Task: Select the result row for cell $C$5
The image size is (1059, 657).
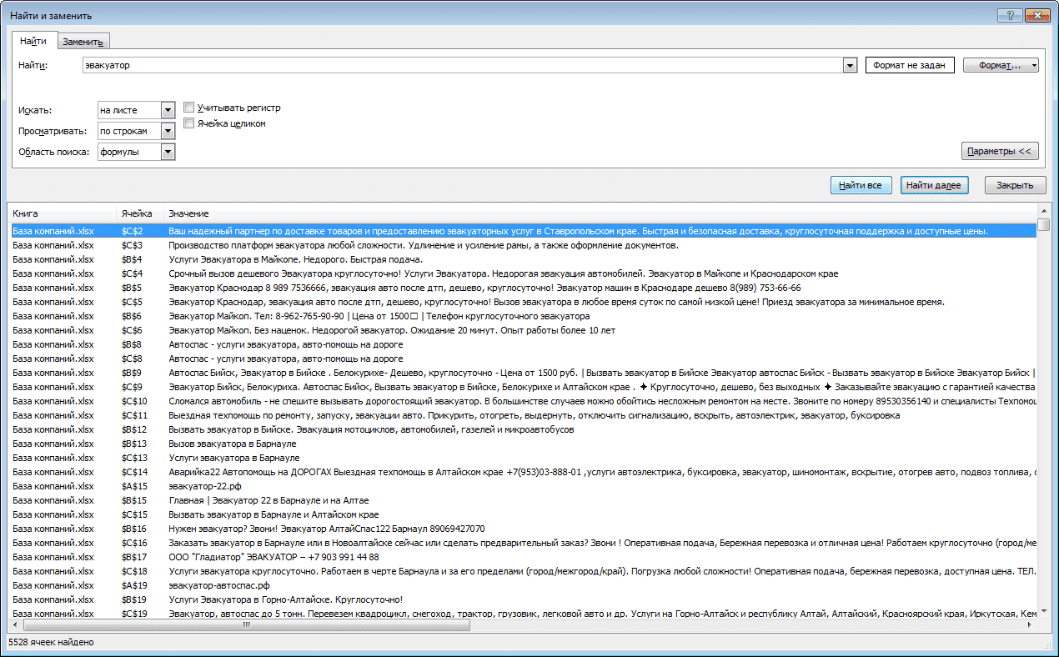Action: pos(523,302)
